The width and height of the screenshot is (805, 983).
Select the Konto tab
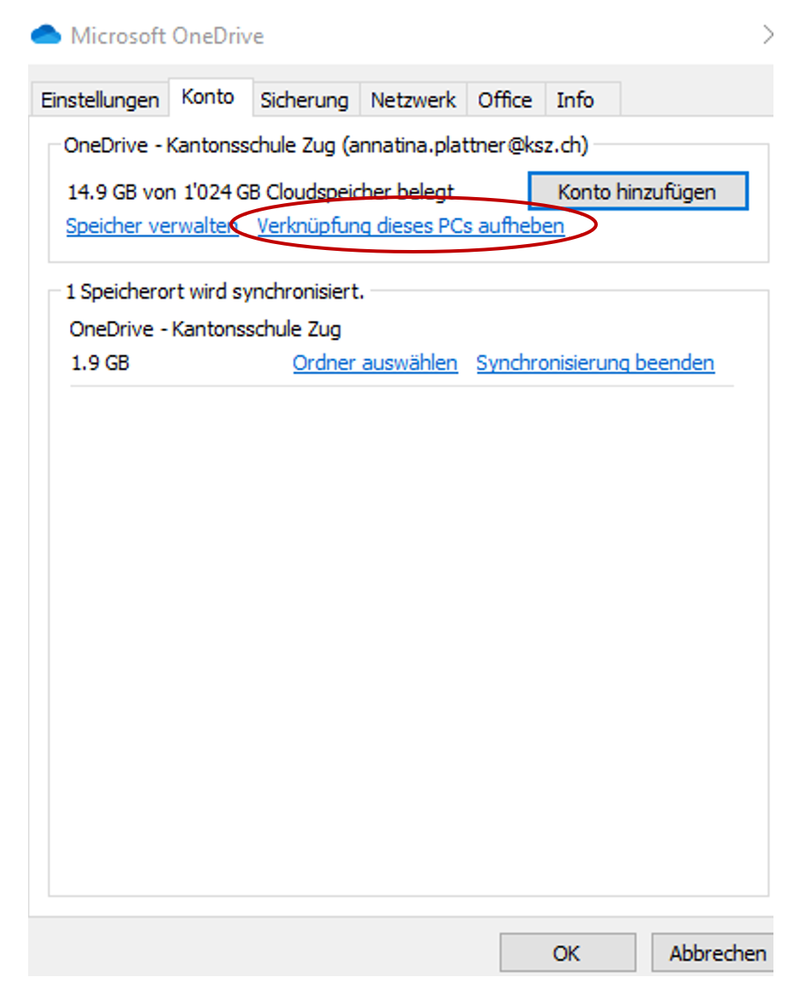pyautogui.click(x=207, y=97)
